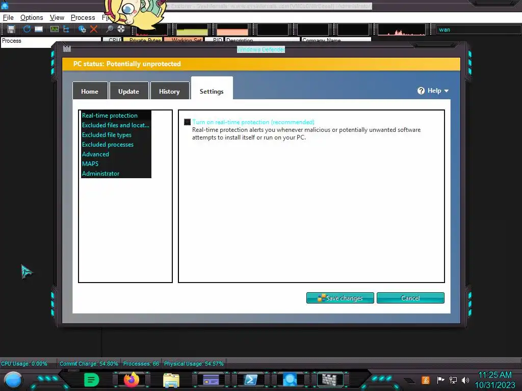Switch to the Home tab
Screen dimensions: 522x391
coord(90,91)
